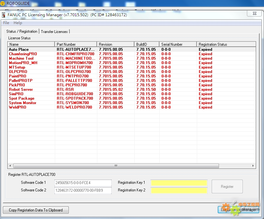Focus the Registration Key 2 input

coord(179,190)
